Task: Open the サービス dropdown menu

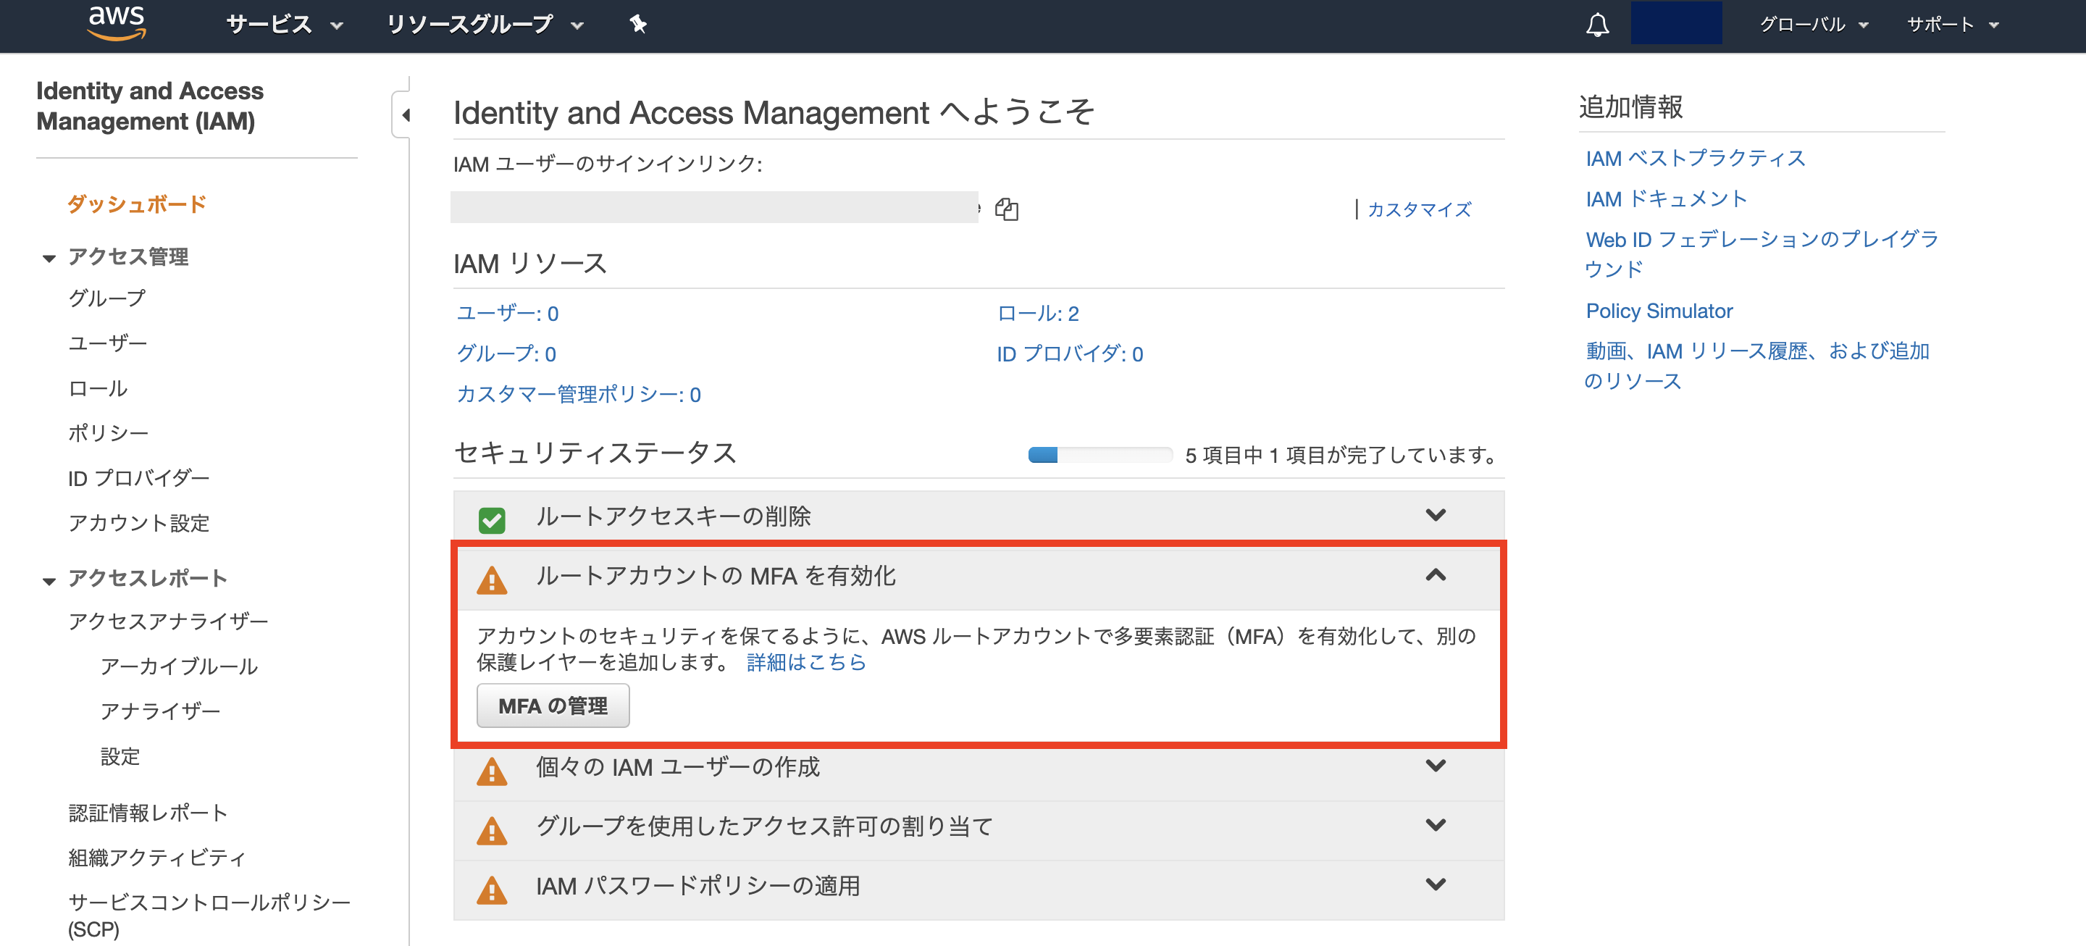Action: pos(285,25)
